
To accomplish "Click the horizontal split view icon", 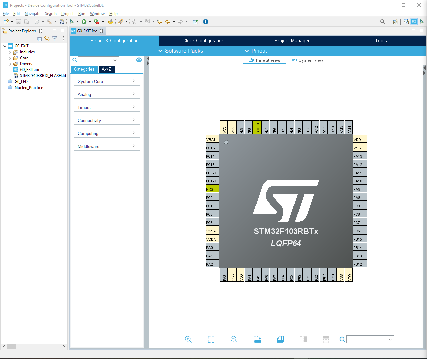I will [x=326, y=339].
